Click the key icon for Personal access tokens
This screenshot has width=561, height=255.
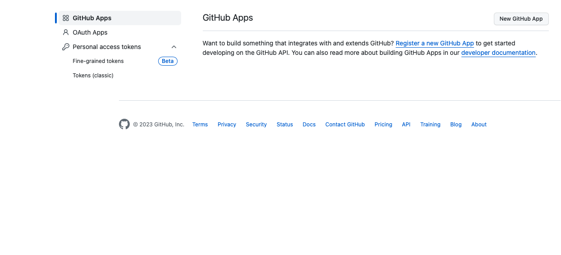(66, 47)
